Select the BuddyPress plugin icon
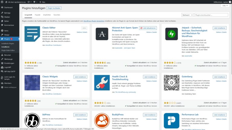The width and height of the screenshot is (232, 130). [102, 120]
